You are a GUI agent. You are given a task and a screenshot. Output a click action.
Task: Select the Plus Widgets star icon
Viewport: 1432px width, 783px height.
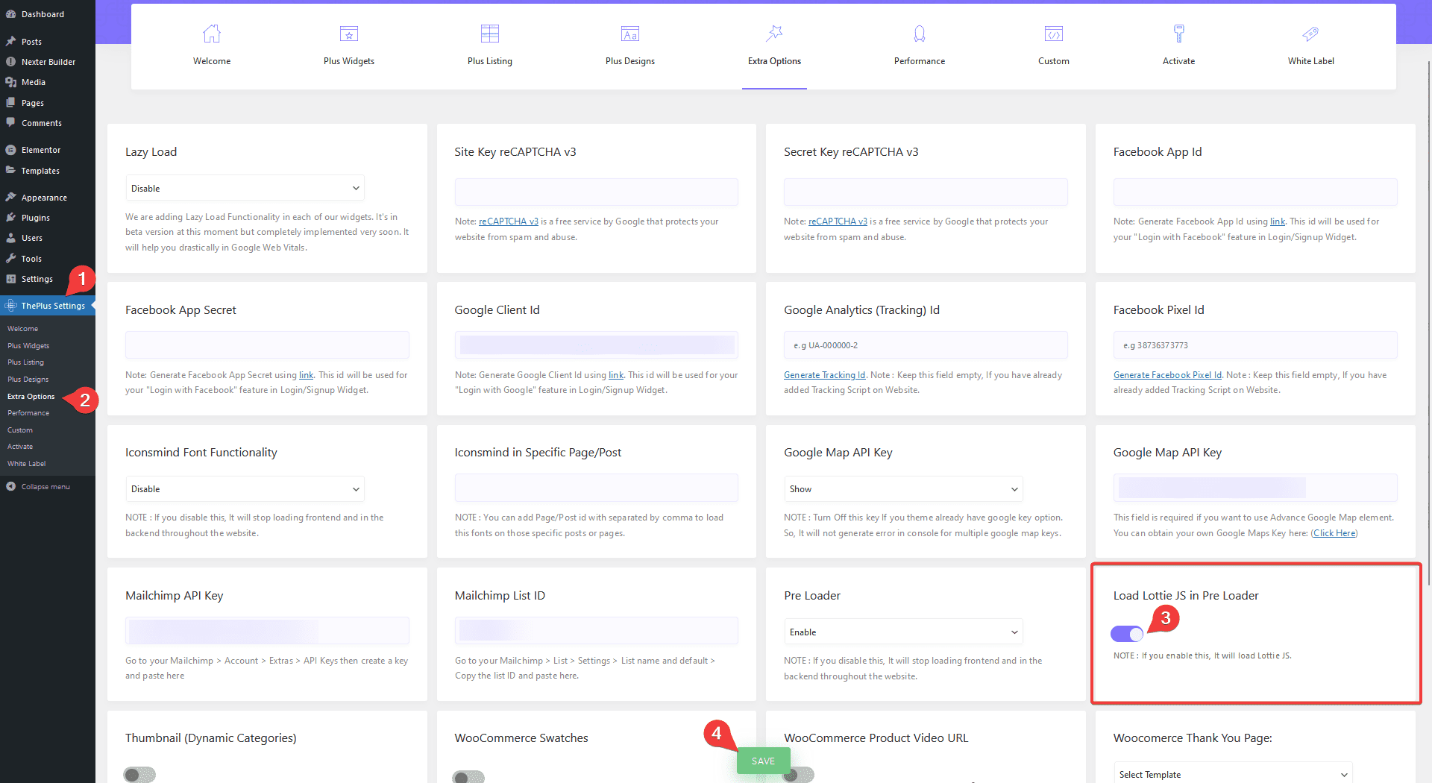coord(349,34)
